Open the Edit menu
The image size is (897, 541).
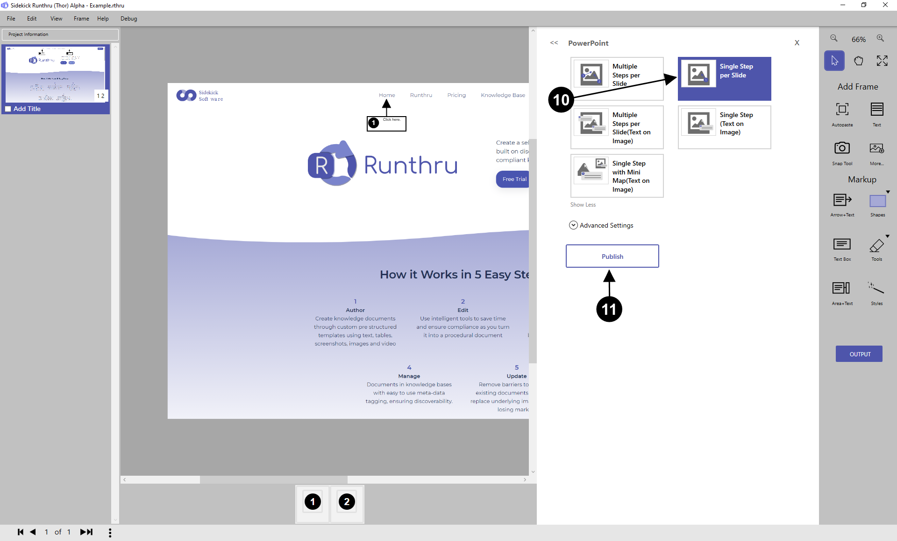click(32, 19)
